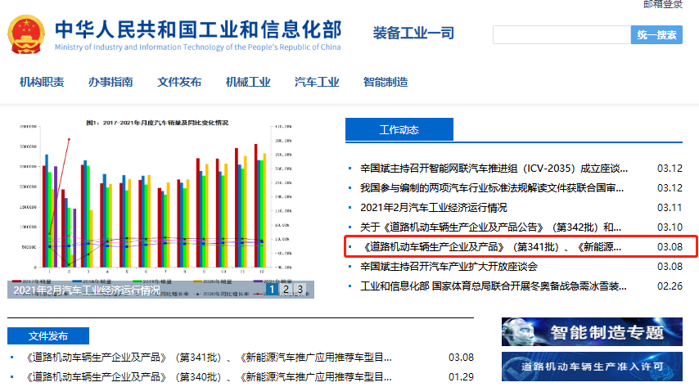Image resolution: width=699 pixels, height=387 pixels.
Task: Open 第340批 item in 文件发布 list
Action: click(x=207, y=377)
